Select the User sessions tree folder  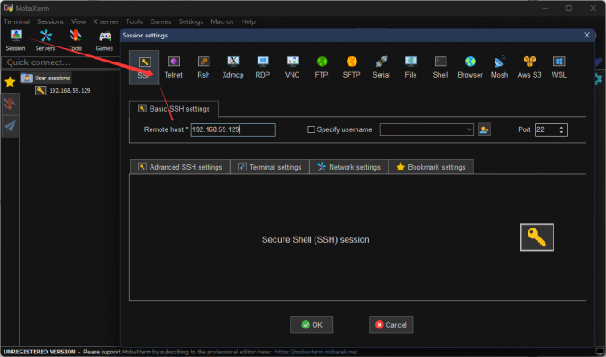coord(46,78)
